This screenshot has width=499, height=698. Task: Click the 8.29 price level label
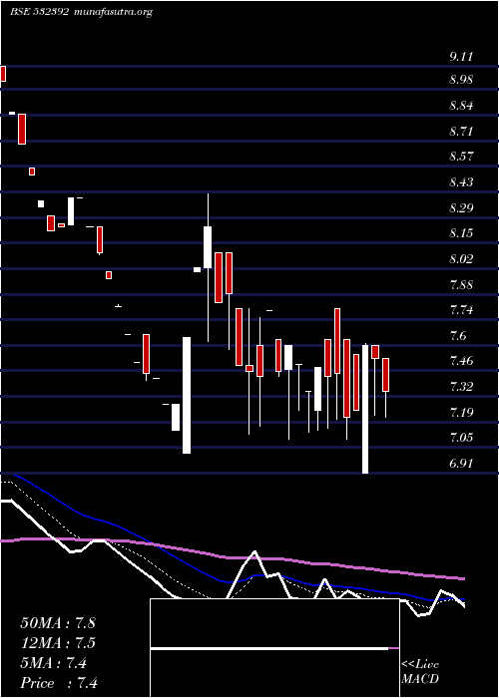461,207
